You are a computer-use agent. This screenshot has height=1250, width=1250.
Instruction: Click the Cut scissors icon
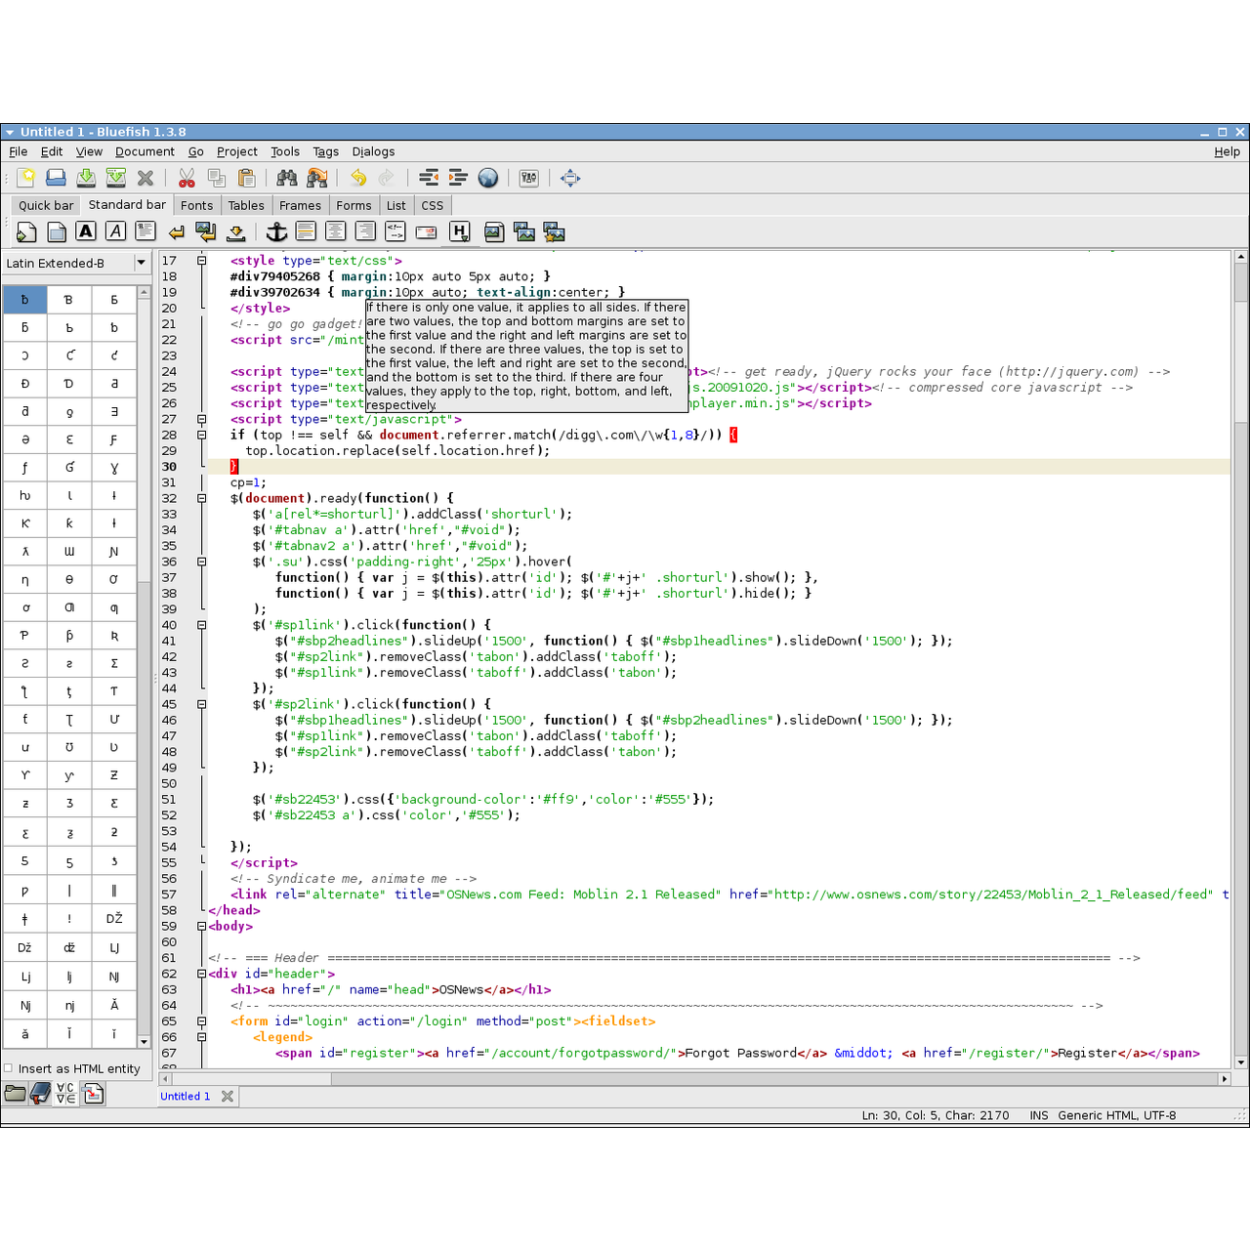point(187,178)
